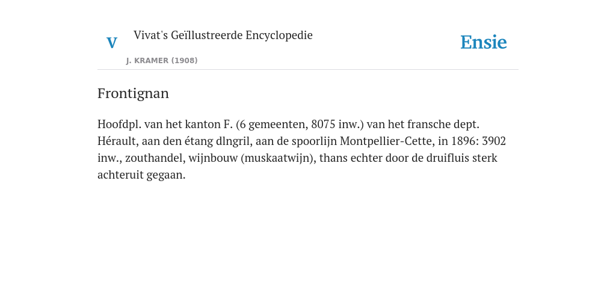Image resolution: width=616 pixels, height=308 pixels.
Task: Open the Ensie logo homepage link
Action: tap(484, 42)
